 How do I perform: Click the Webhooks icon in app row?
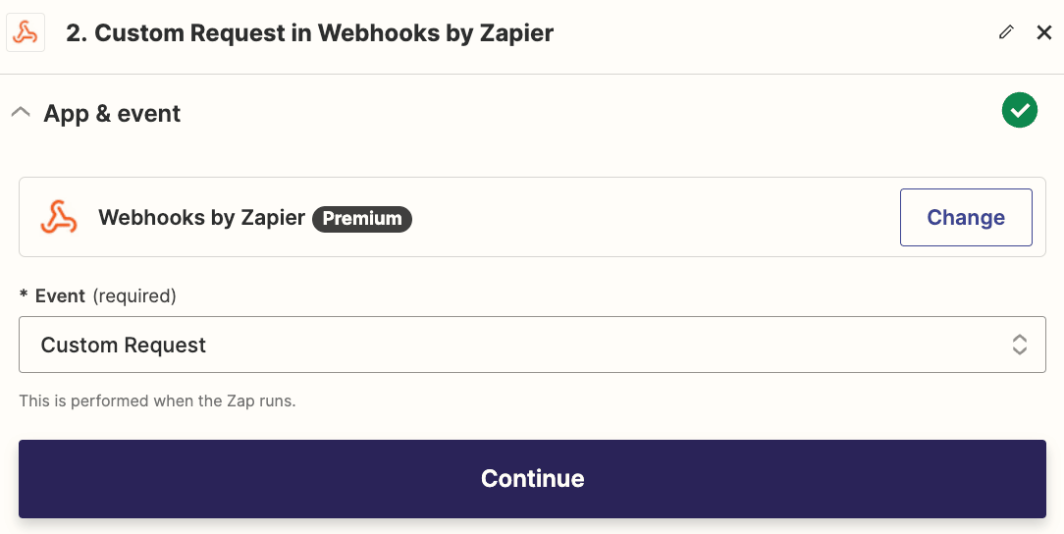click(59, 217)
